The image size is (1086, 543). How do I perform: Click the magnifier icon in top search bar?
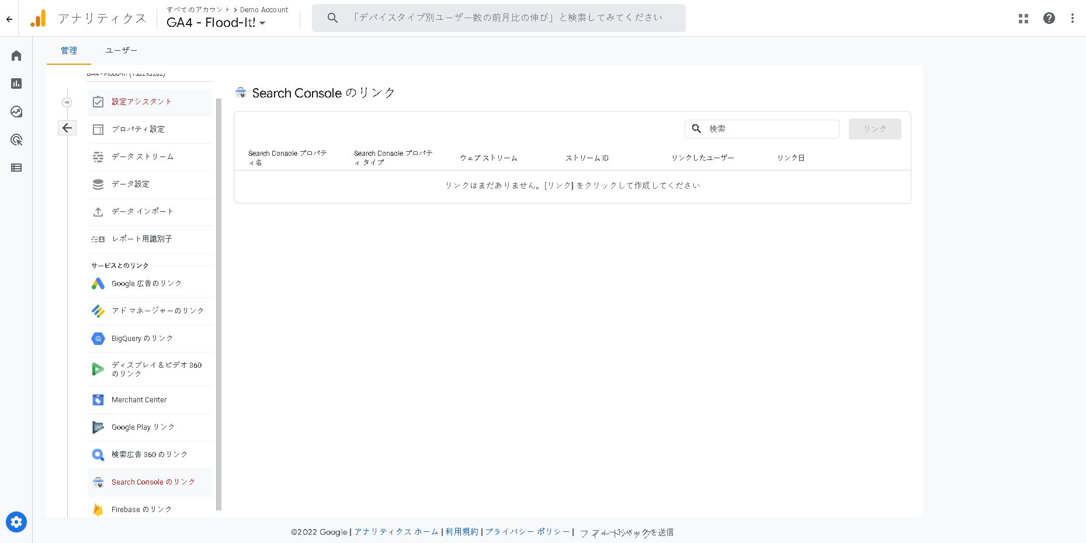(x=332, y=18)
